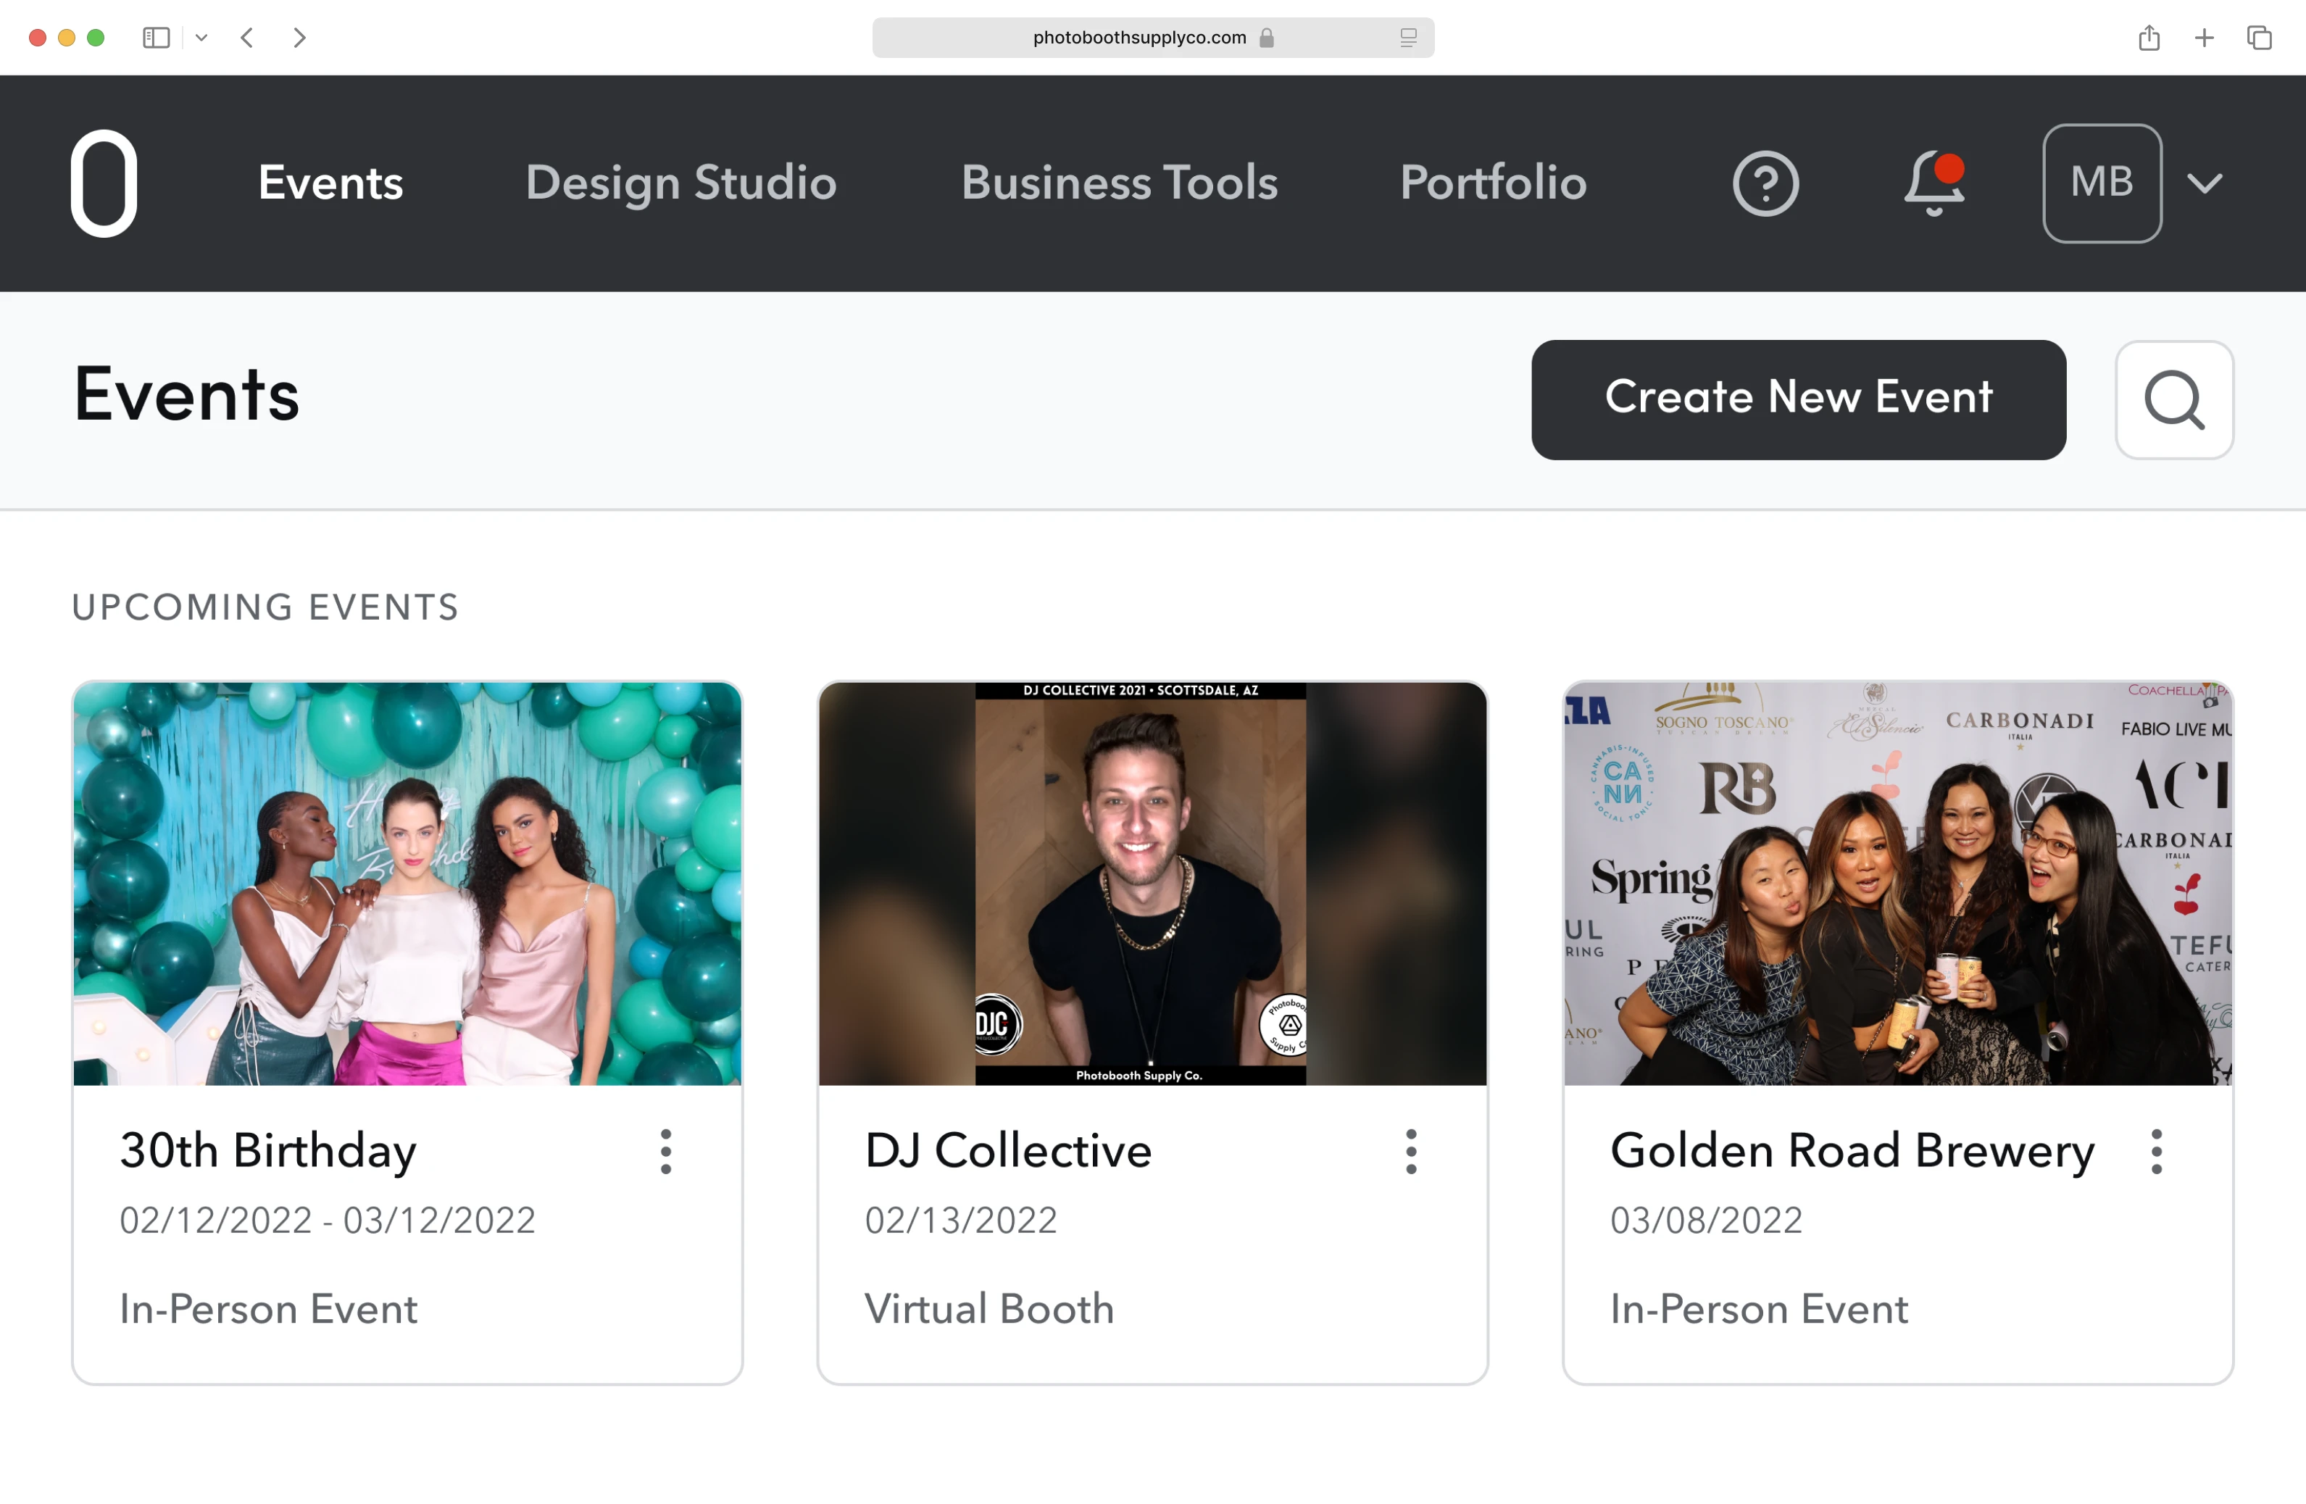
Task: Click the search magnifier button
Action: (2173, 400)
